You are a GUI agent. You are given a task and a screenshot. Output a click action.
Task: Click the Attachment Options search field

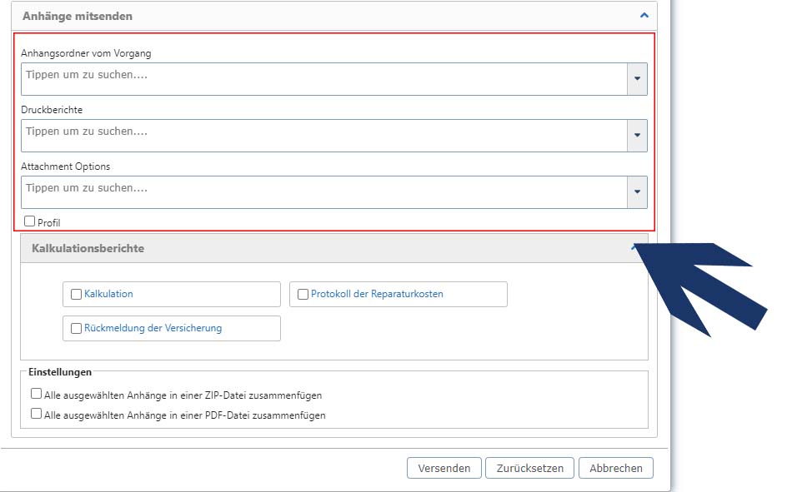coord(323,191)
